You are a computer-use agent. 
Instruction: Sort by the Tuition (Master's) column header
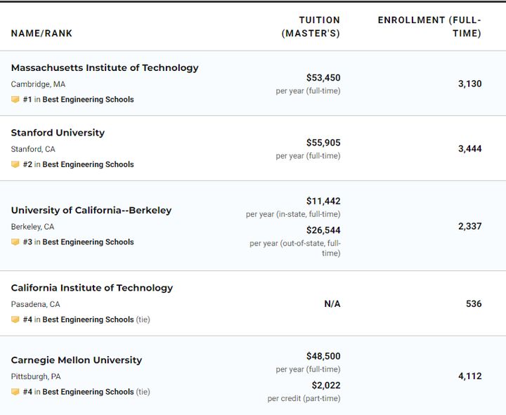click(x=311, y=27)
